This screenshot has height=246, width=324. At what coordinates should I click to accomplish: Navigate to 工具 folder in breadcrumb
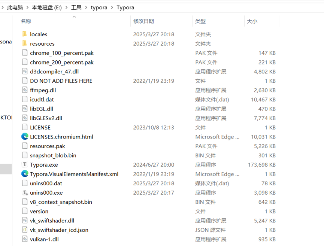coord(76,7)
